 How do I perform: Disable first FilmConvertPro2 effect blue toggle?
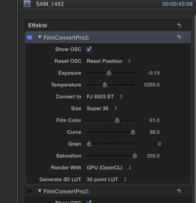[x=30, y=37]
